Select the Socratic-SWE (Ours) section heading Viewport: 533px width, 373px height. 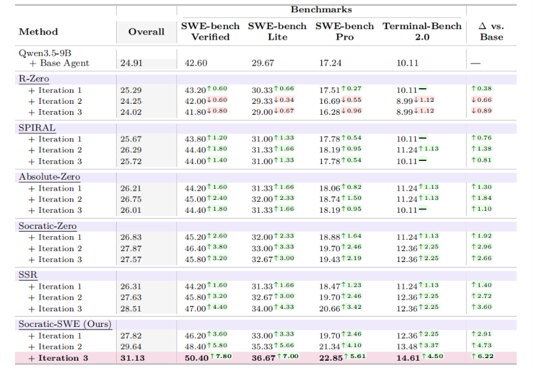[65, 324]
